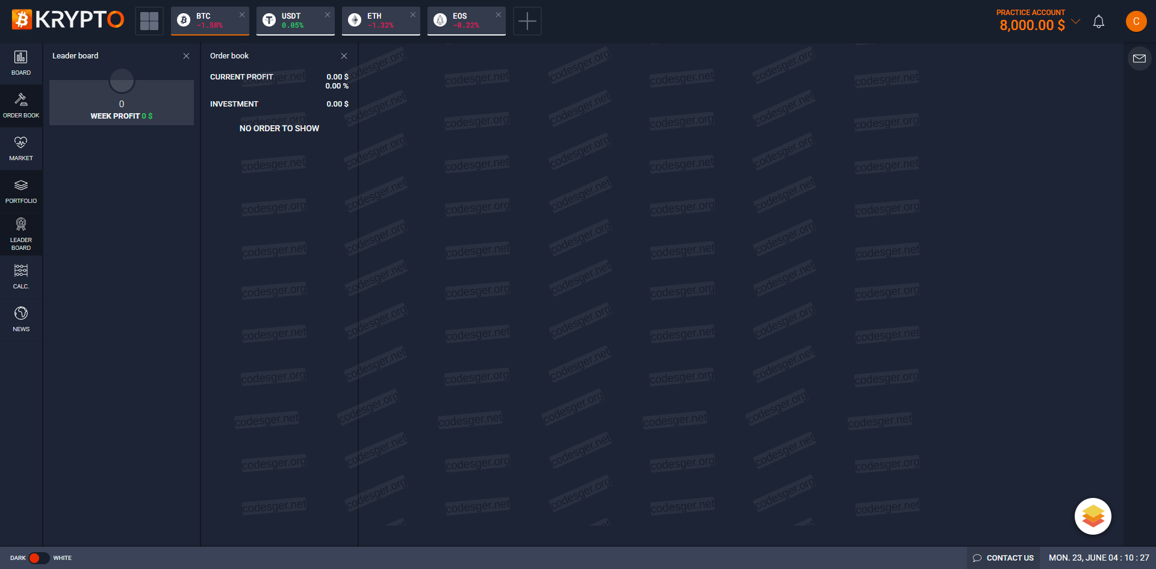Image resolution: width=1156 pixels, height=569 pixels.
Task: Open the Board sidebar icon
Action: pyautogui.click(x=21, y=63)
